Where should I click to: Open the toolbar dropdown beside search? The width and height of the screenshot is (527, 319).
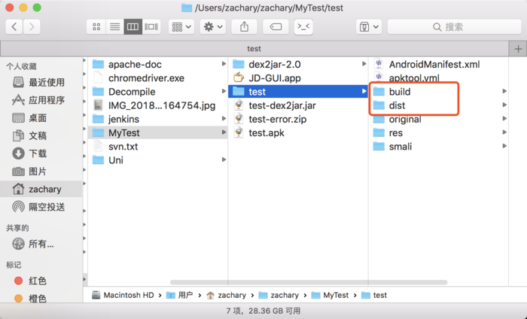pos(369,26)
